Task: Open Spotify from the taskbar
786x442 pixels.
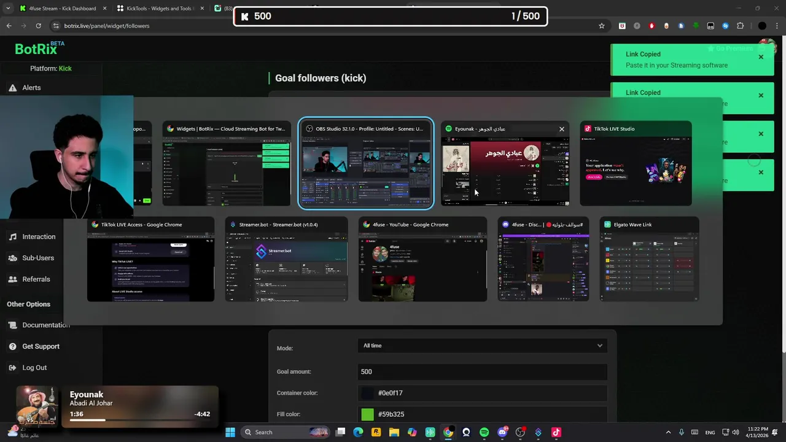Action: coord(484,432)
